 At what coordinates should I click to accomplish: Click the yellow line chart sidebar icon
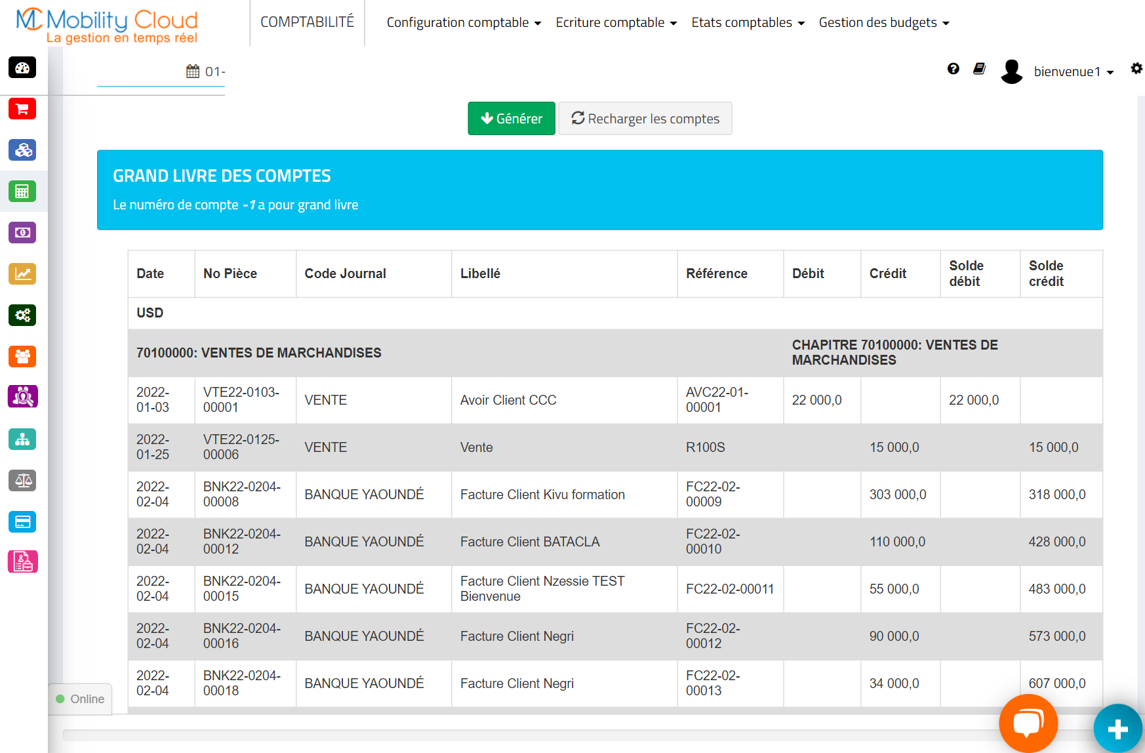point(22,274)
